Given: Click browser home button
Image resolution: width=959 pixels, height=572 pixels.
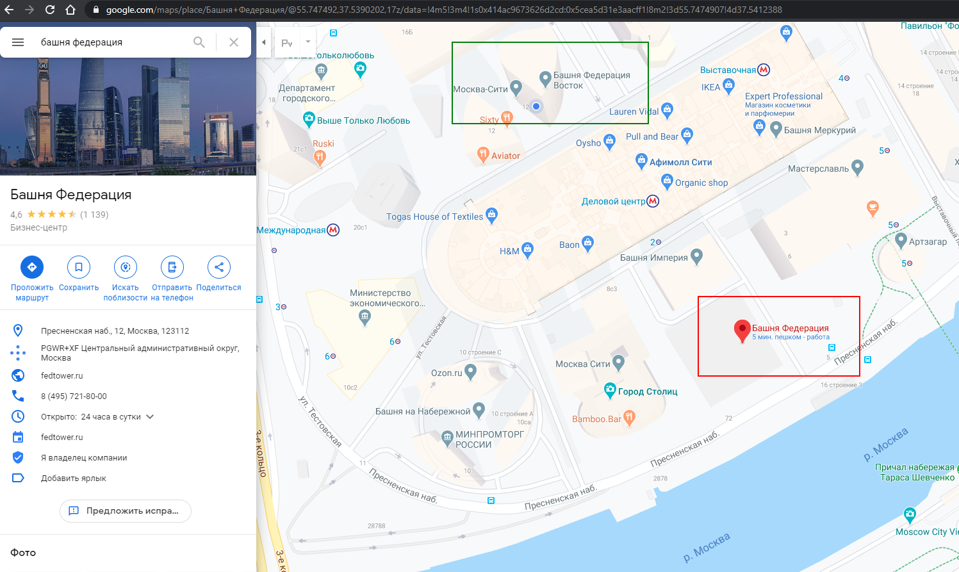Looking at the screenshot, I should pyautogui.click(x=70, y=10).
